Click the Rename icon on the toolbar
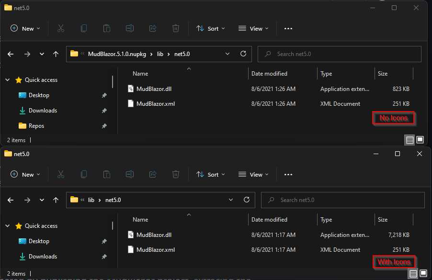Screen dimensions: 432x280 (x=129, y=28)
